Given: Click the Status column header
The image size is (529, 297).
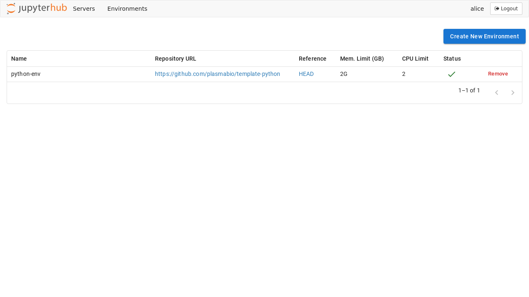Looking at the screenshot, I should pyautogui.click(x=452, y=59).
